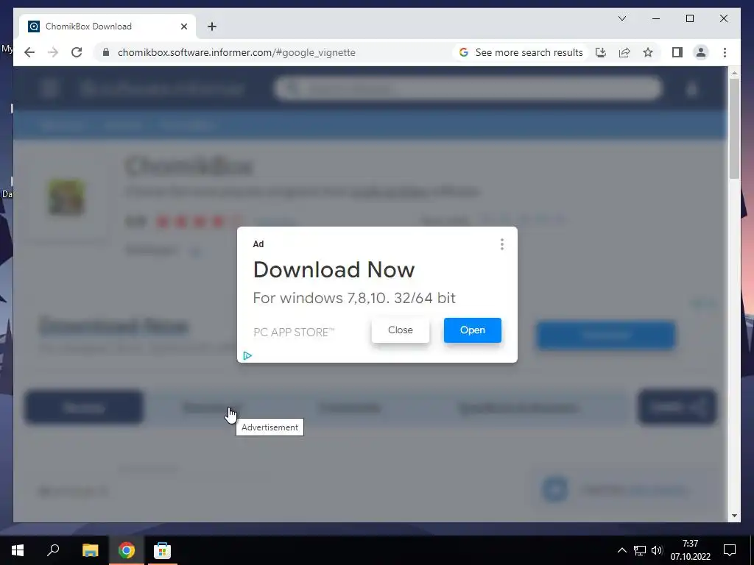Viewport: 754px width, 565px height.
Task: Open the Windows notification center
Action: tap(730, 550)
